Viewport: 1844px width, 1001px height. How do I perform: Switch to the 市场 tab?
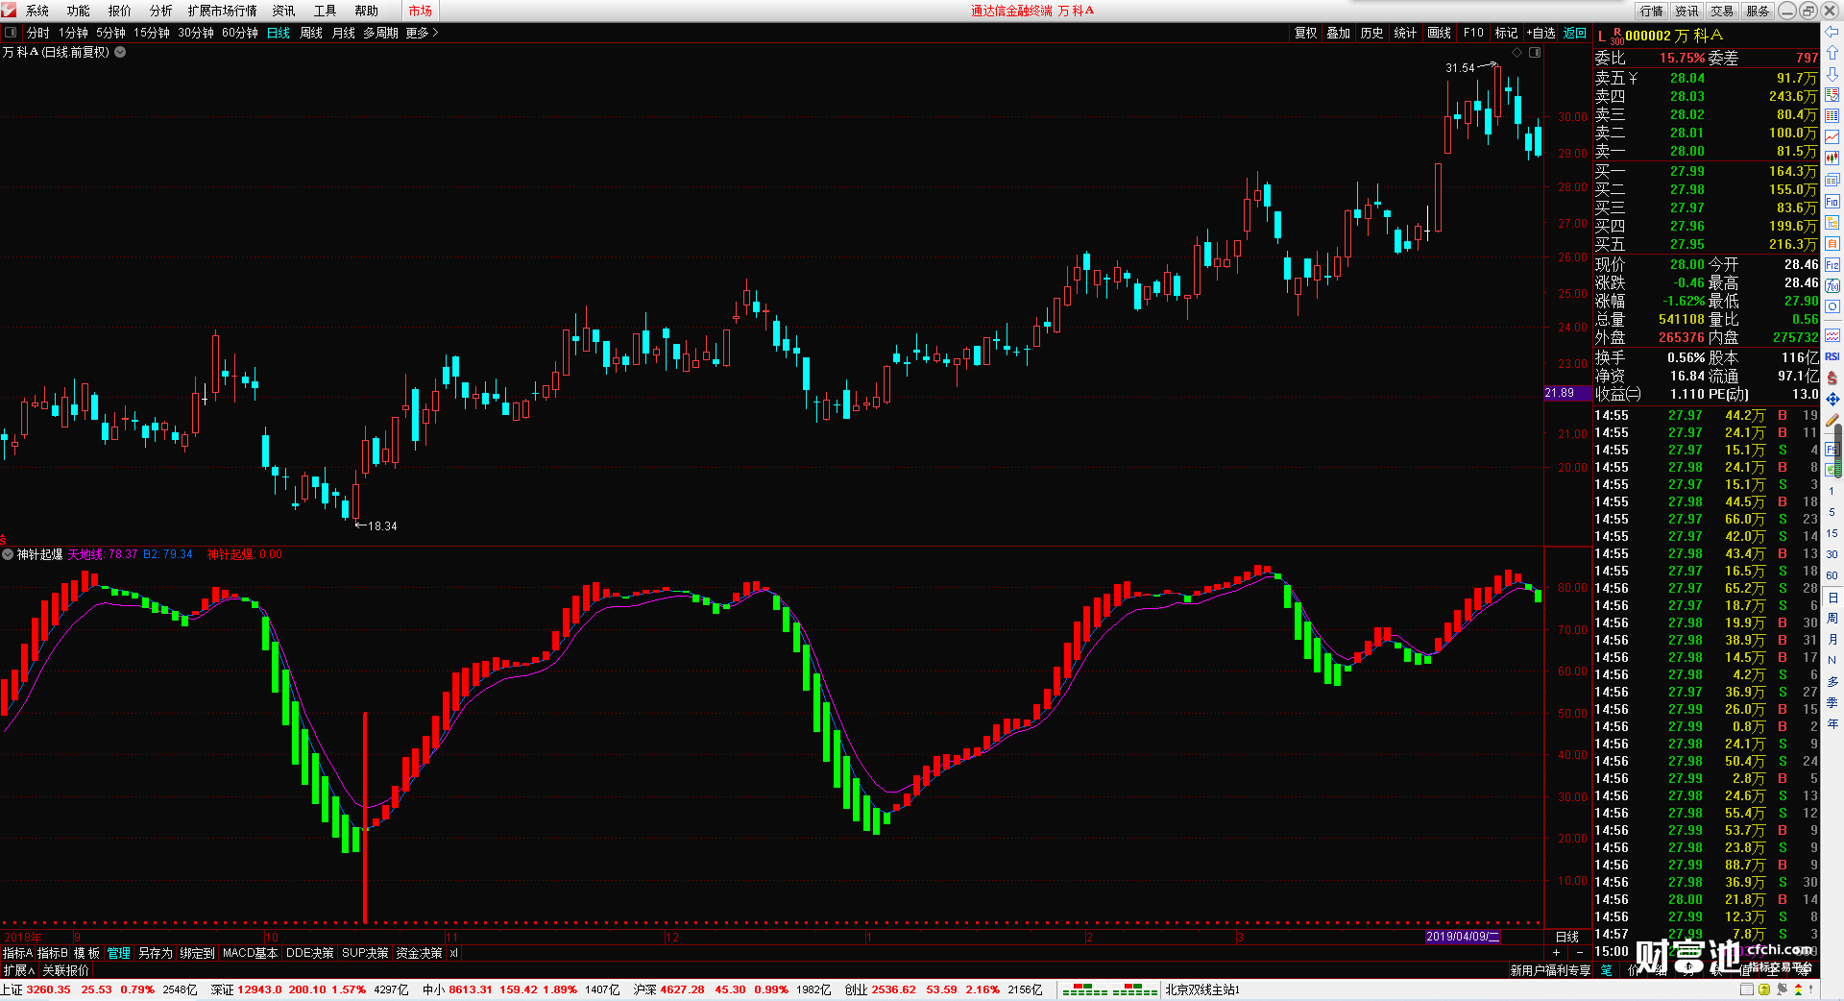click(x=420, y=11)
